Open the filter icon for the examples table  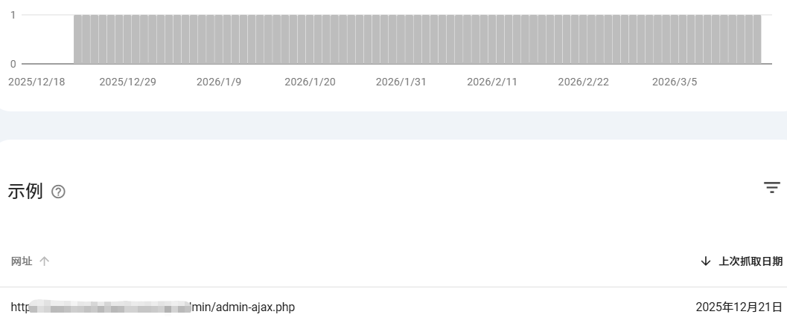pos(772,187)
